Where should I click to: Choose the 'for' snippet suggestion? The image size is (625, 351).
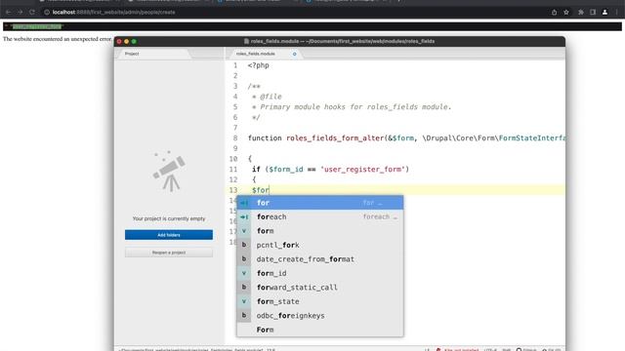pyautogui.click(x=320, y=203)
